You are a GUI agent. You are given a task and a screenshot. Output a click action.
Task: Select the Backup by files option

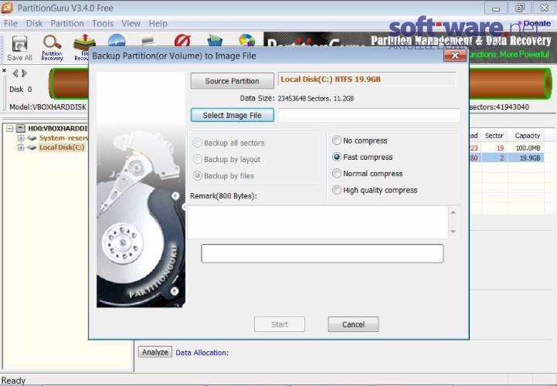(198, 176)
